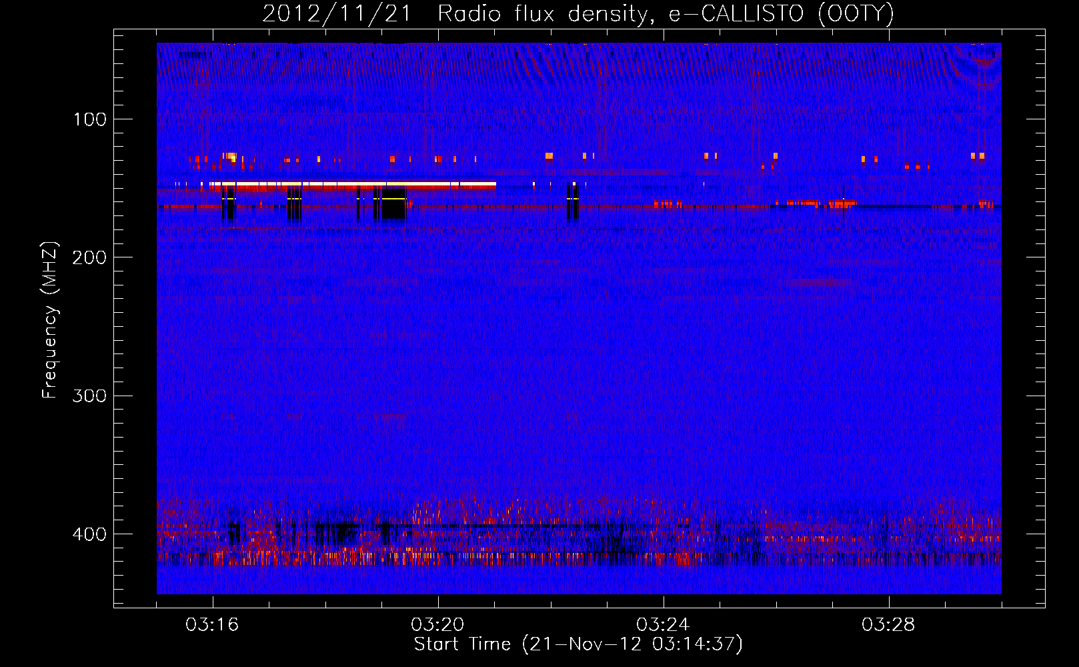Click the 03:16 time tick label

[212, 625]
